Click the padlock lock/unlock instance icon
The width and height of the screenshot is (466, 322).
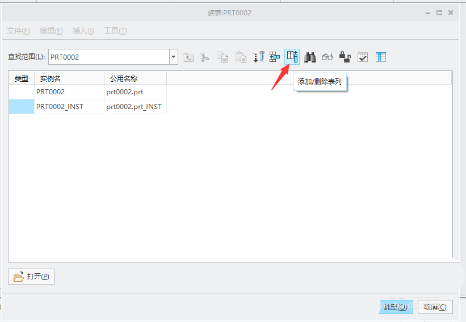pyautogui.click(x=345, y=57)
